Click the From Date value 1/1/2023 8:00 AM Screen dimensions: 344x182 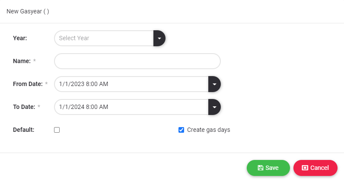(84, 84)
